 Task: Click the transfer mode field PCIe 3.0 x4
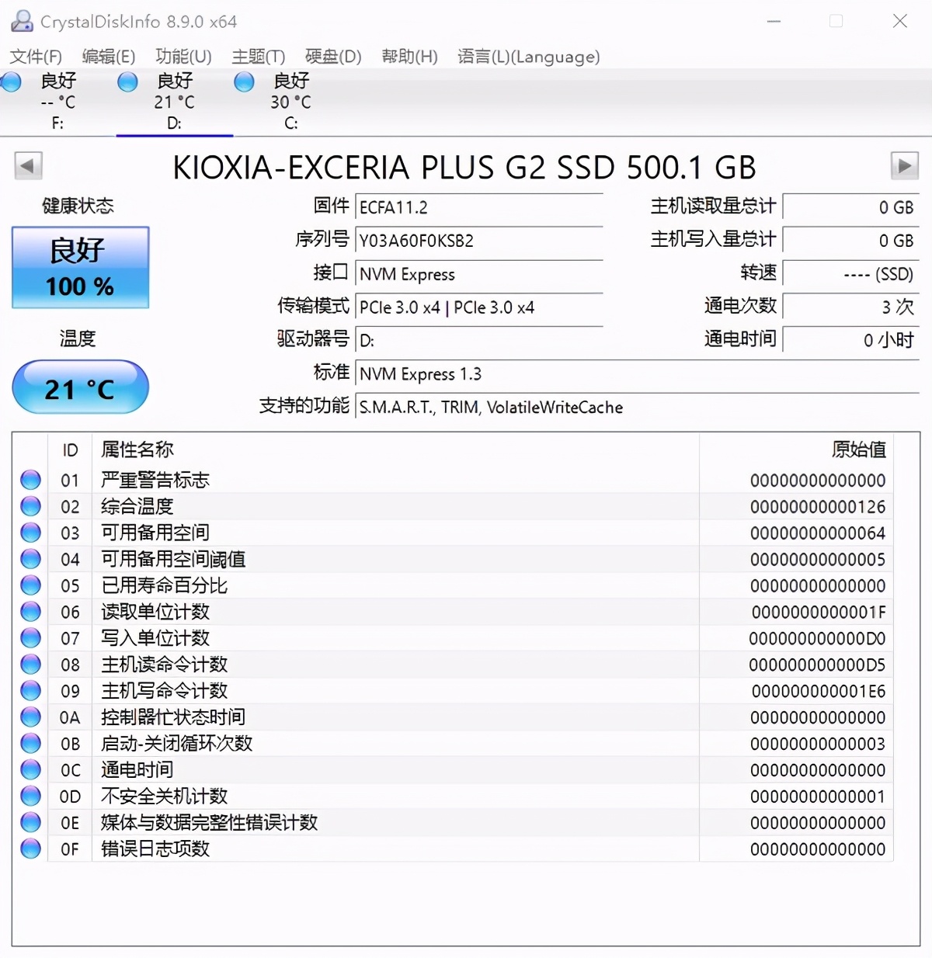click(x=479, y=307)
